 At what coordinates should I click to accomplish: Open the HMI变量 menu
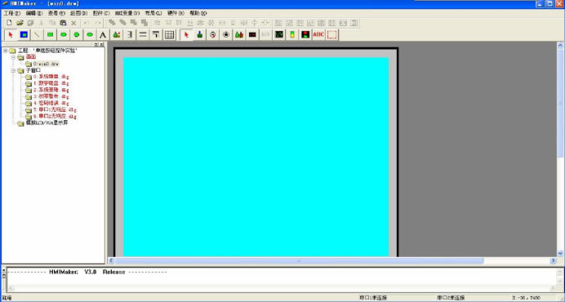[x=127, y=13]
